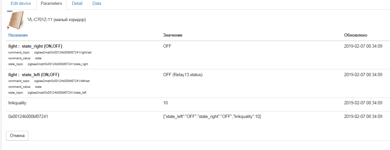
Task: Click the Обновлено column header
Action: (356, 35)
